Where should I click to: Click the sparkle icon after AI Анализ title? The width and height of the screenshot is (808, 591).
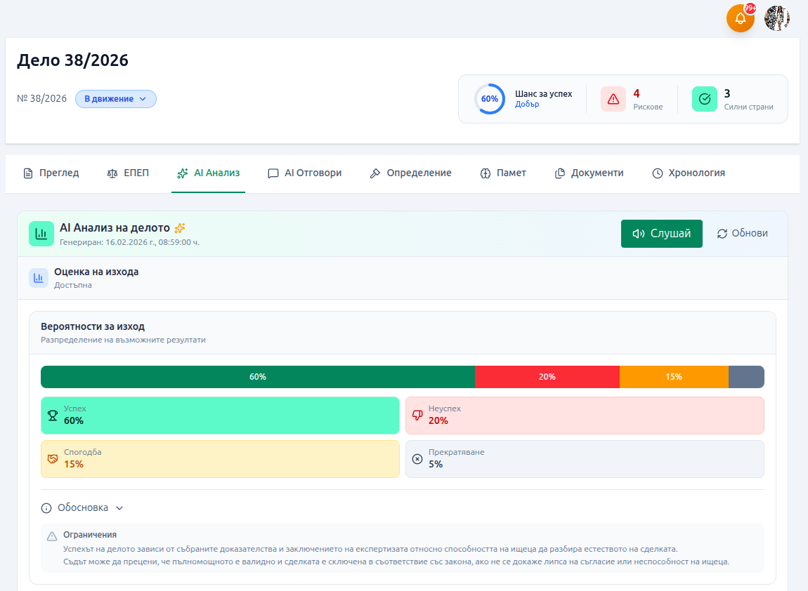[180, 228]
